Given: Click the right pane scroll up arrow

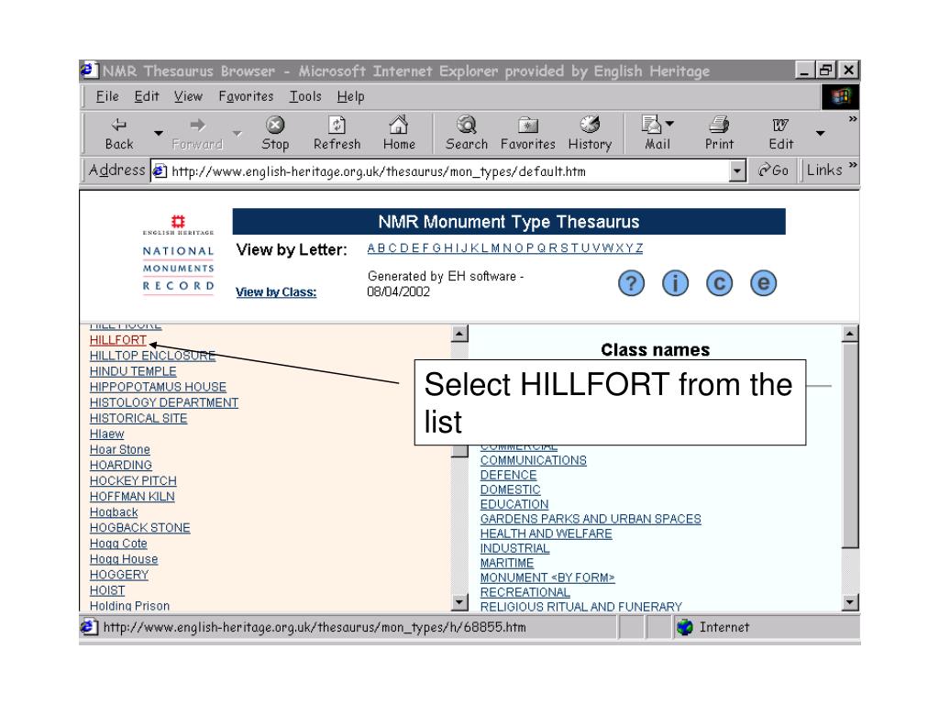Looking at the screenshot, I should click(x=850, y=334).
